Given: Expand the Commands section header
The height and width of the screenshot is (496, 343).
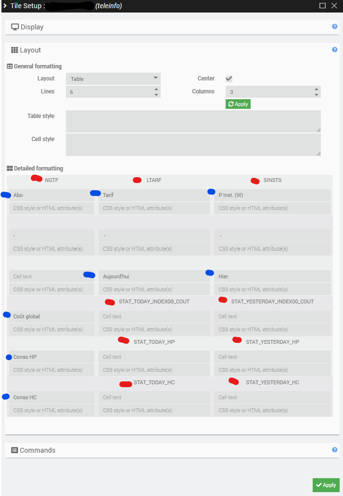Looking at the screenshot, I should click(x=172, y=450).
